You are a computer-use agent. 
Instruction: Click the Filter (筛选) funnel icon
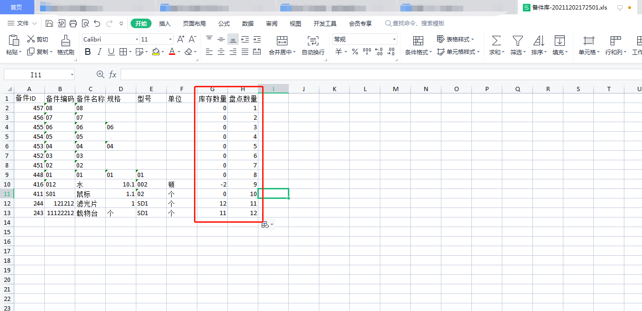coord(518,41)
